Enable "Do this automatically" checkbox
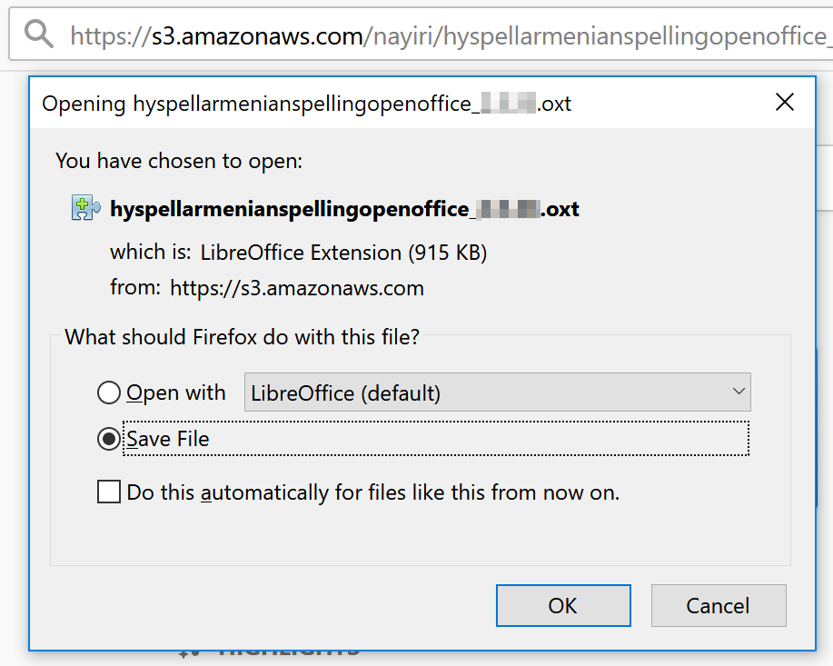 click(109, 492)
